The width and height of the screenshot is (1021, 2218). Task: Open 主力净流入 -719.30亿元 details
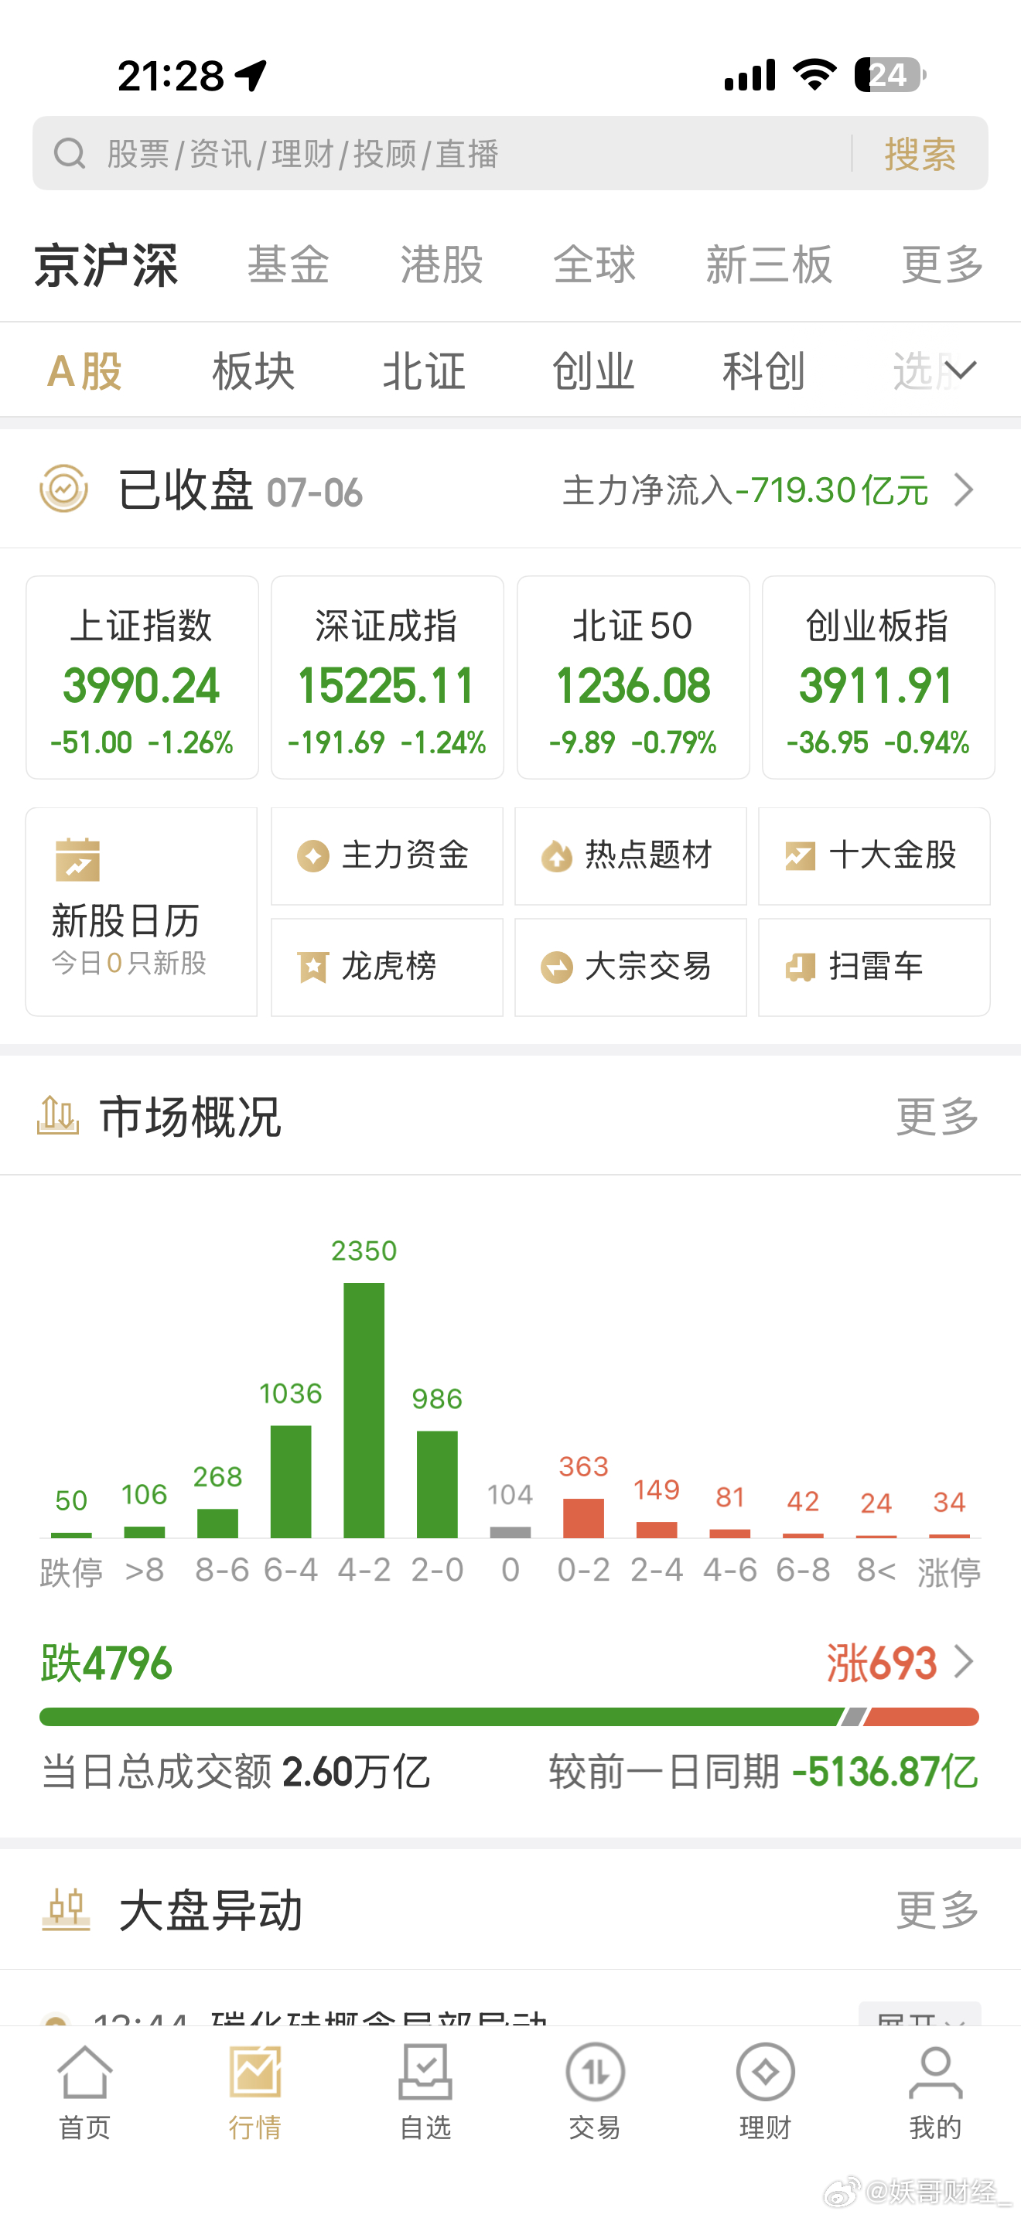746,490
